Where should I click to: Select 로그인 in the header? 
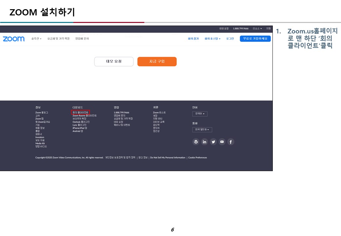(230, 39)
